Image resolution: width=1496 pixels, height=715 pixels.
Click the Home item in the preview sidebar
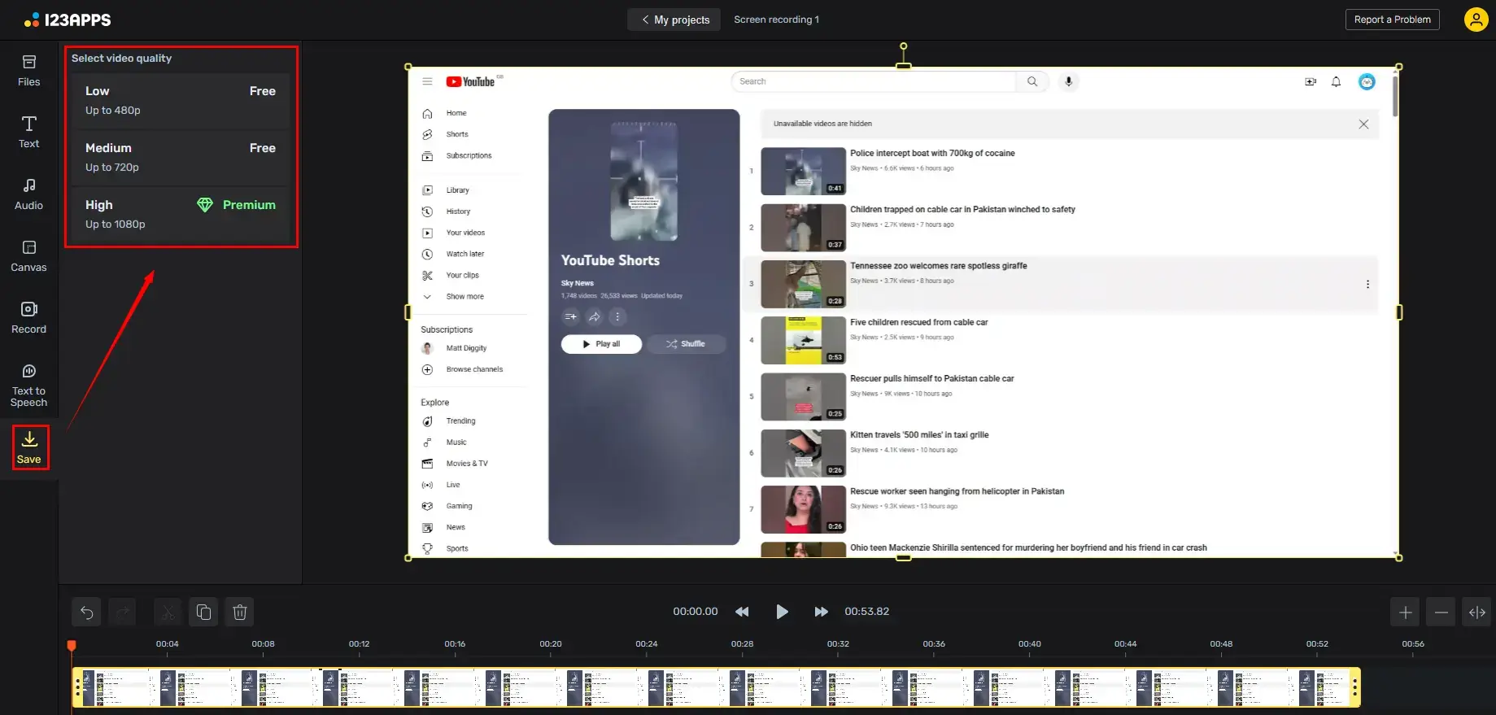point(456,113)
